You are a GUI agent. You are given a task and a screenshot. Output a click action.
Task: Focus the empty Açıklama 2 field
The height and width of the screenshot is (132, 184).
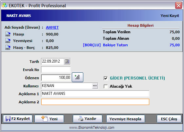[95, 102]
